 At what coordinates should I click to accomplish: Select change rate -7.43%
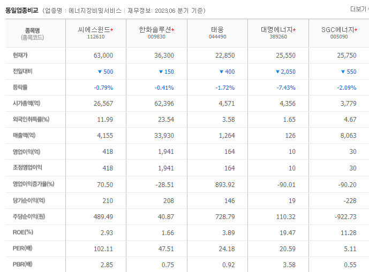(x=286, y=88)
